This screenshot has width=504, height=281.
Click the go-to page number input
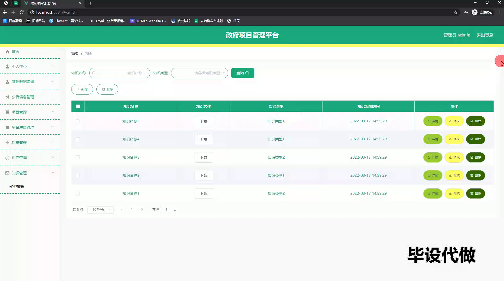coord(166,210)
